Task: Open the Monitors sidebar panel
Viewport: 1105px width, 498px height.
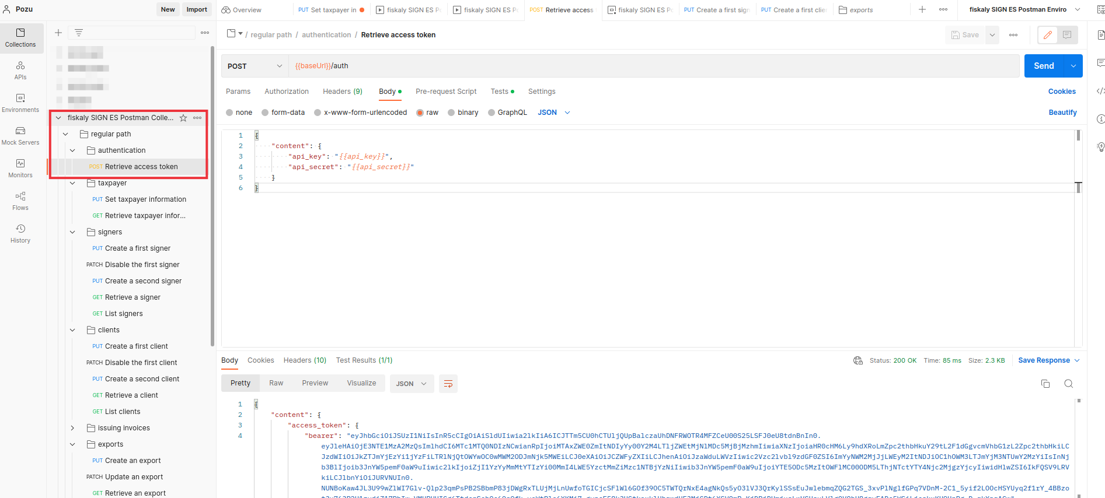Action: coord(20,169)
